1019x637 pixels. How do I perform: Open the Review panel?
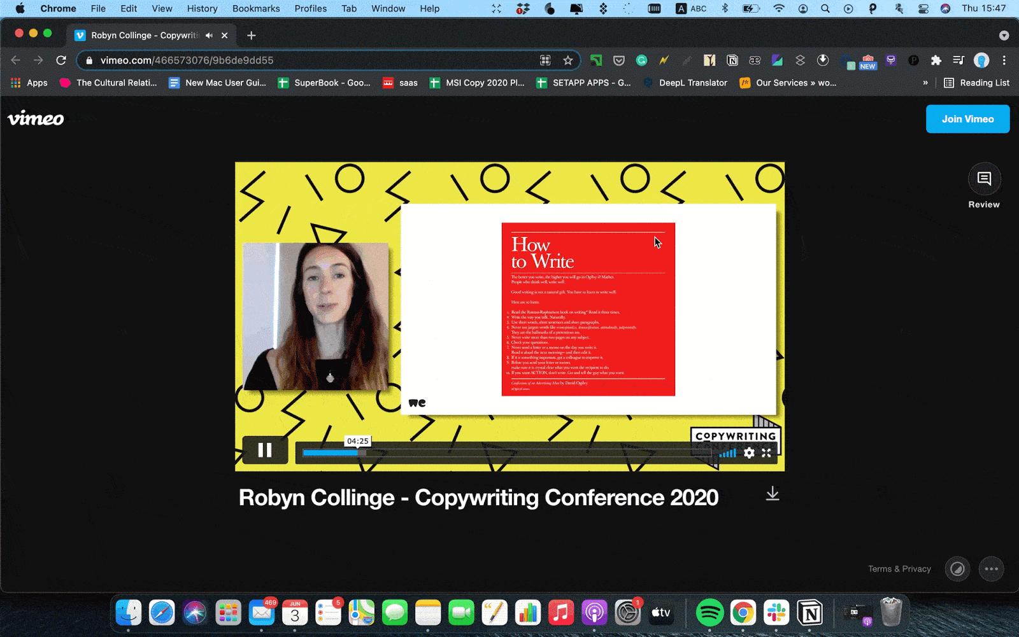(983, 180)
